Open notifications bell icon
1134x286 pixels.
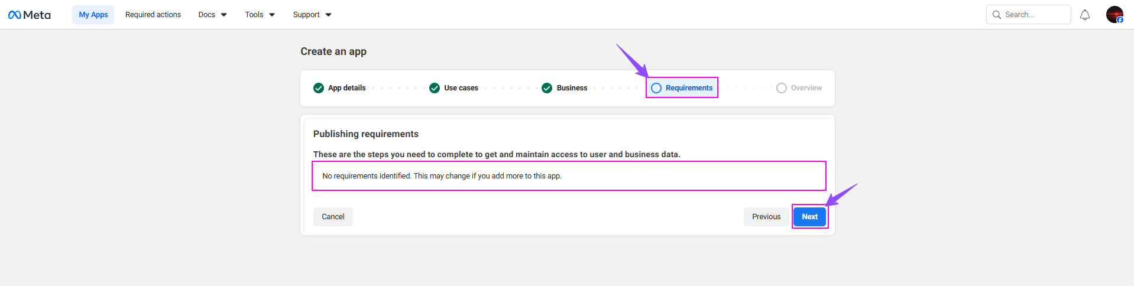[x=1085, y=15]
